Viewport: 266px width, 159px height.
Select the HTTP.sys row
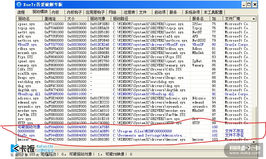click(x=134, y=123)
